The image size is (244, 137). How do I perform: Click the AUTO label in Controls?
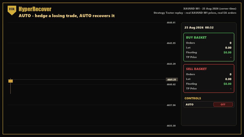coord(190,104)
